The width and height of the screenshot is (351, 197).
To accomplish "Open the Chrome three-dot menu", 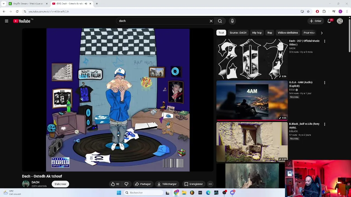I will tap(347, 11).
